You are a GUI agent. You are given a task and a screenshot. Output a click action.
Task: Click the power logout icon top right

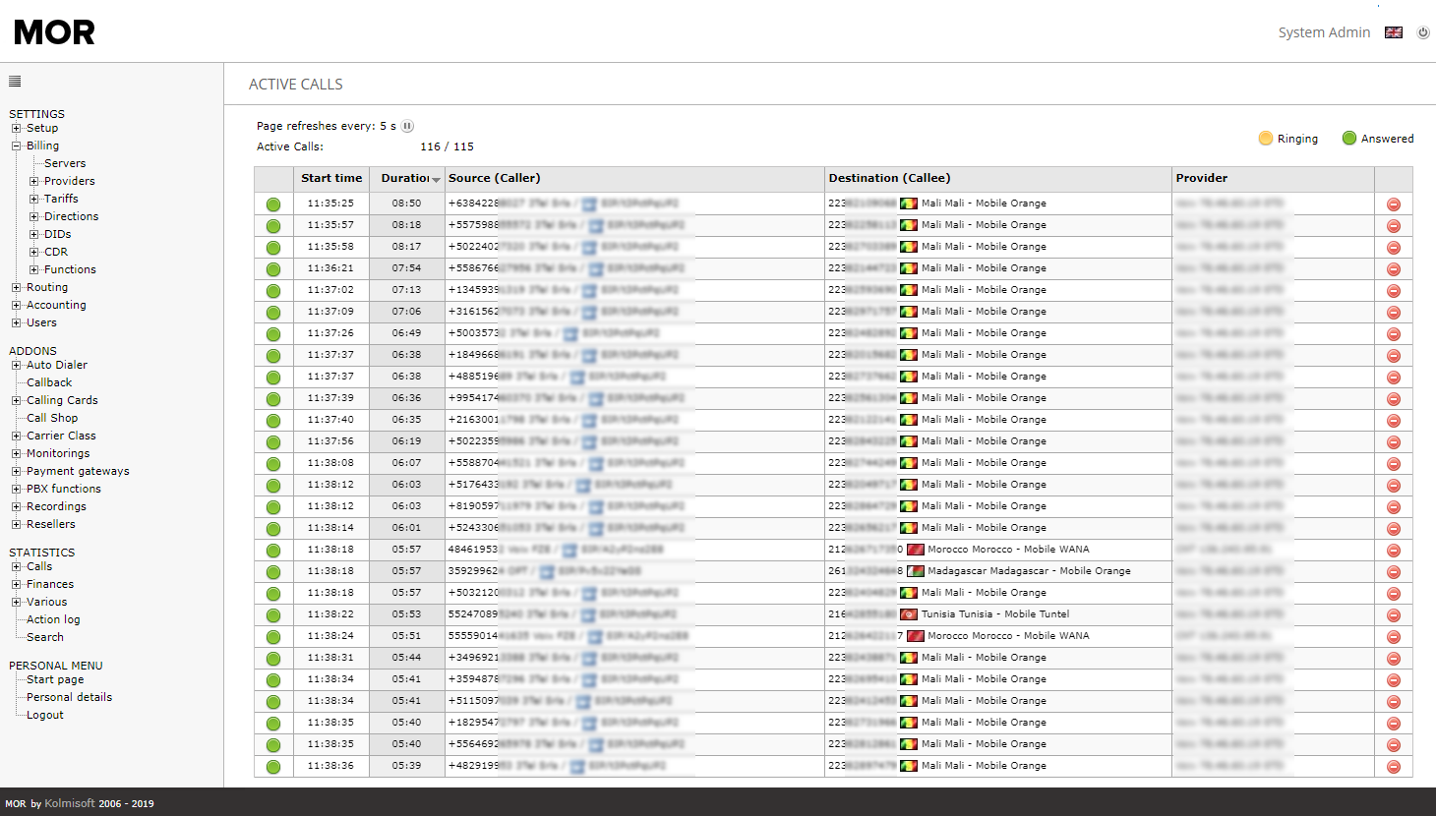pos(1422,32)
